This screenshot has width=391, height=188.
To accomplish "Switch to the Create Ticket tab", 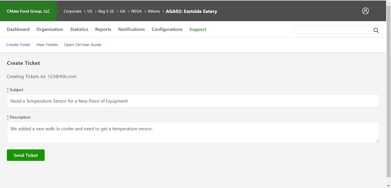I will click(18, 45).
